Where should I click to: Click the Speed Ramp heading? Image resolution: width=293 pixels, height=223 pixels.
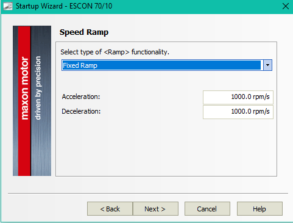(x=84, y=32)
